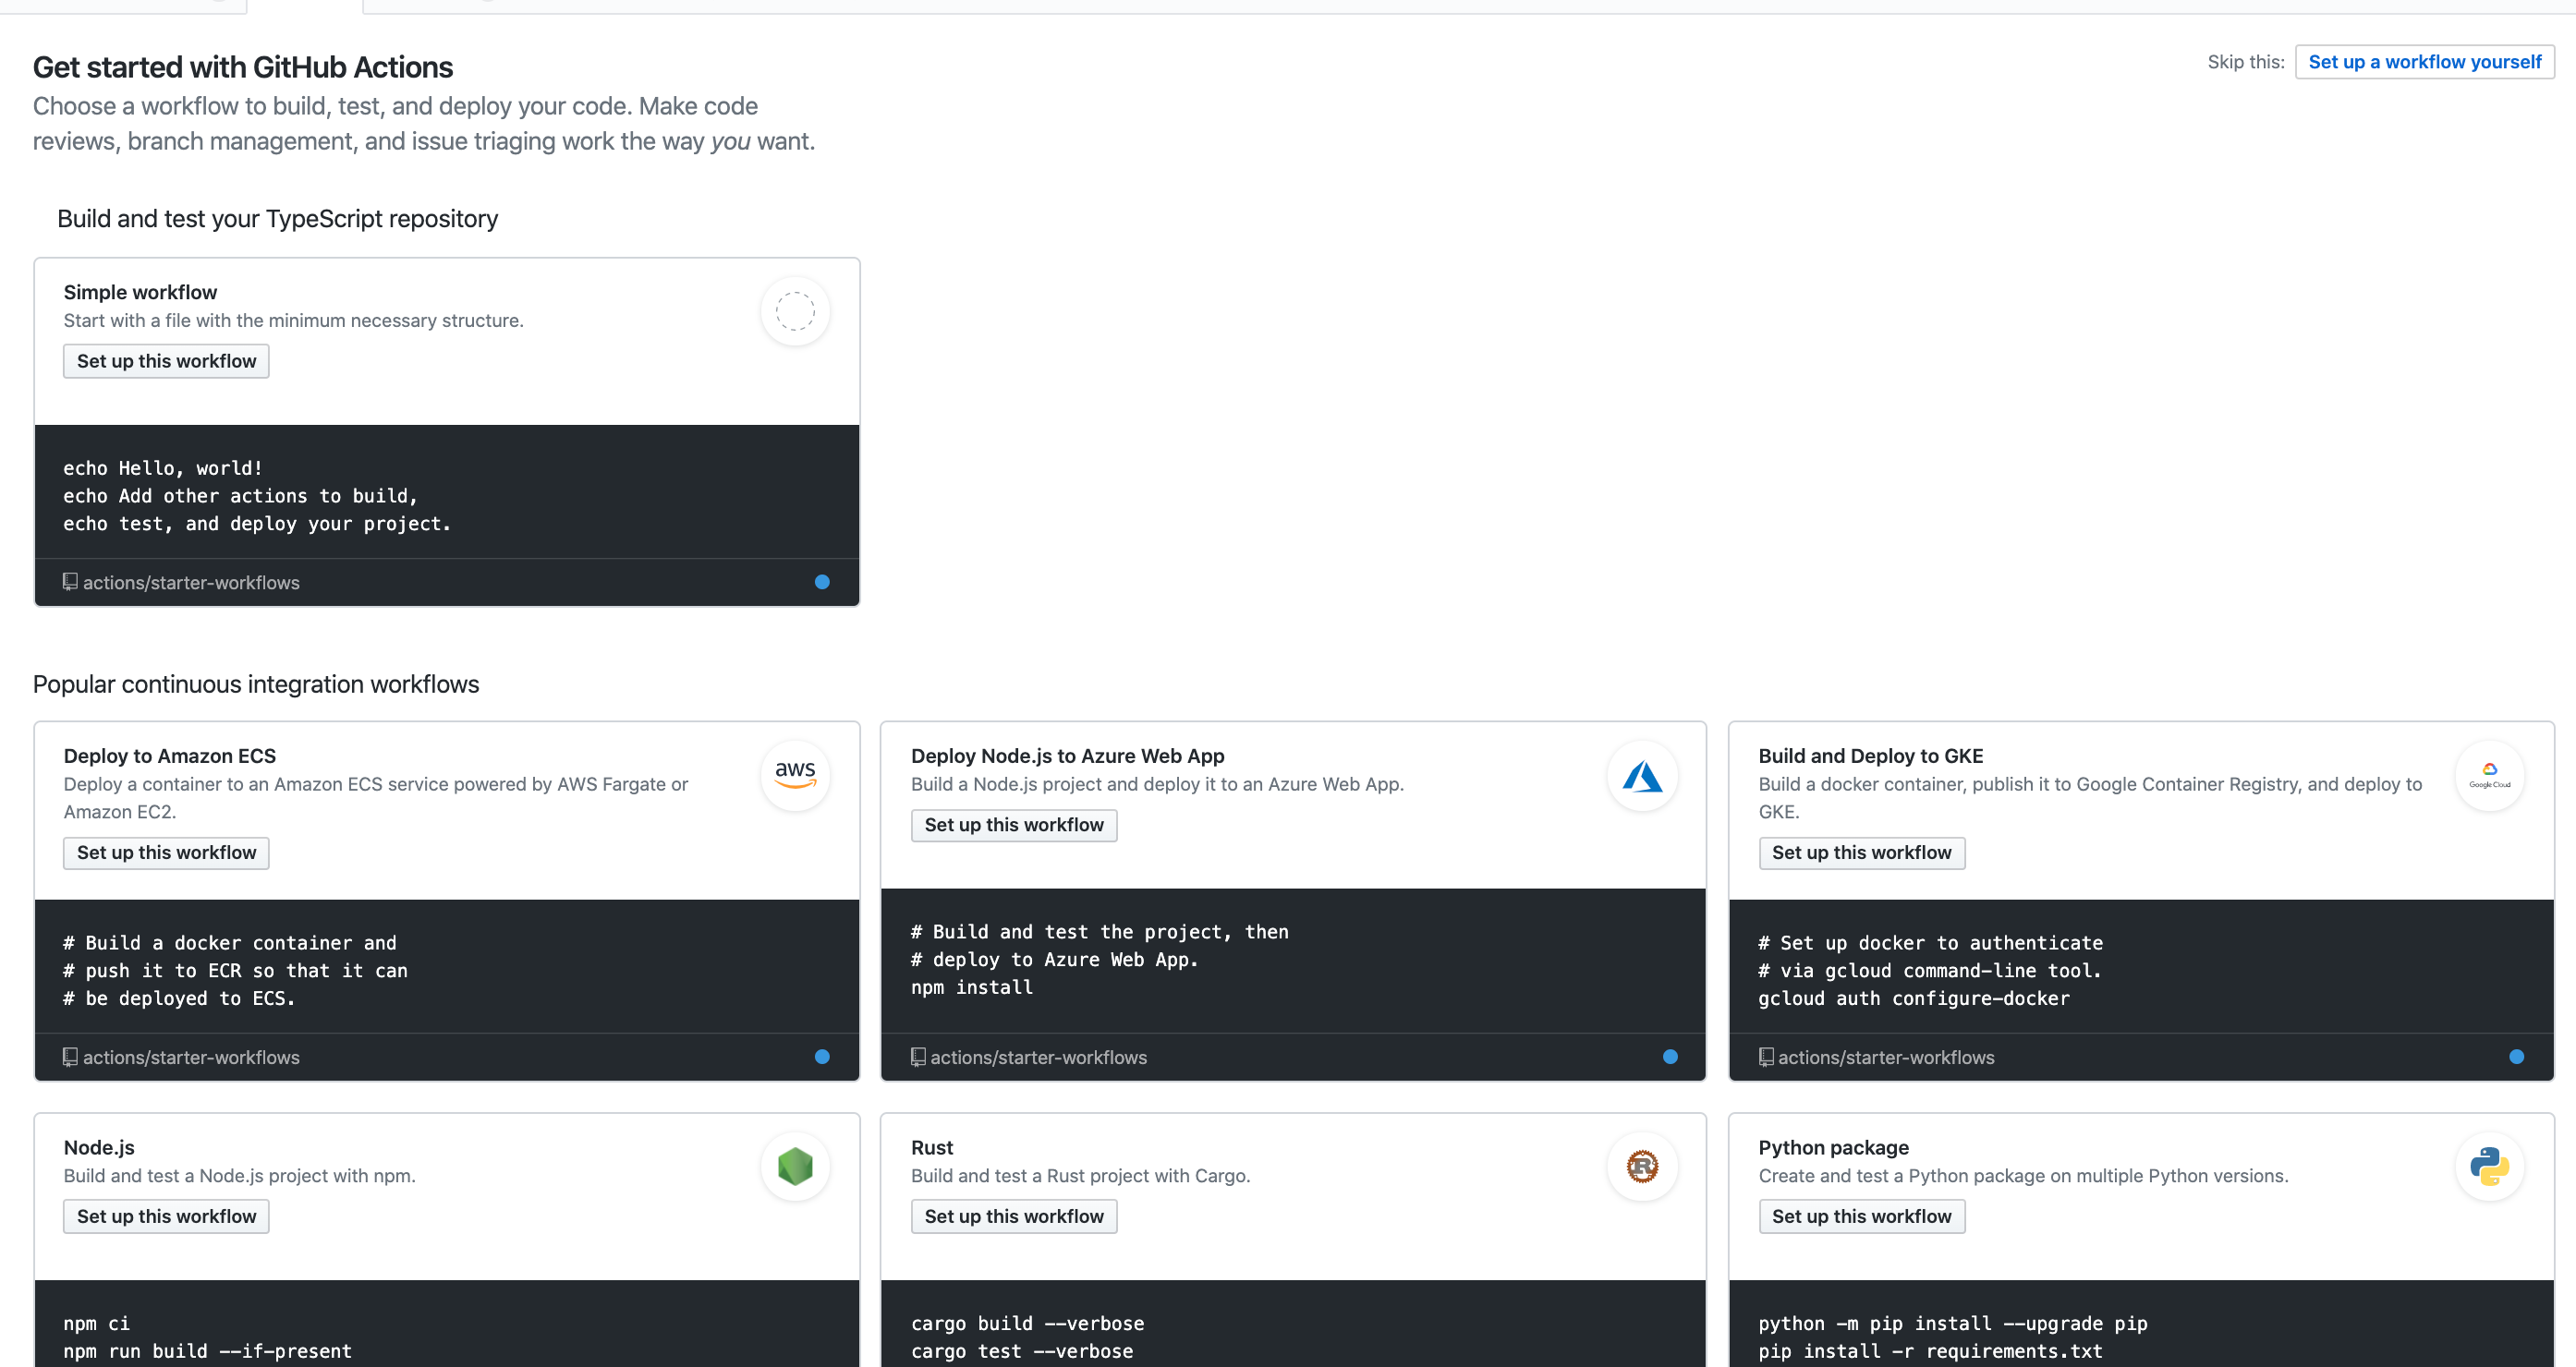The width and height of the screenshot is (2576, 1367).
Task: Click blue dot in Simple workflow footer
Action: (822, 582)
